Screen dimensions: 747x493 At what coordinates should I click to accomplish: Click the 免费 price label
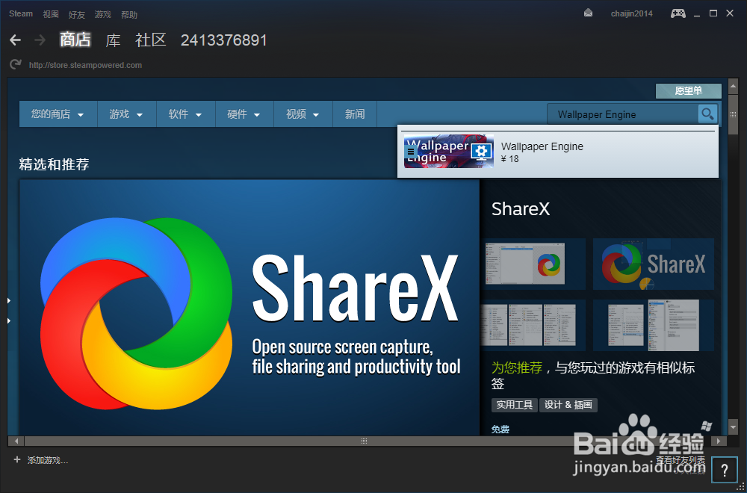click(500, 430)
